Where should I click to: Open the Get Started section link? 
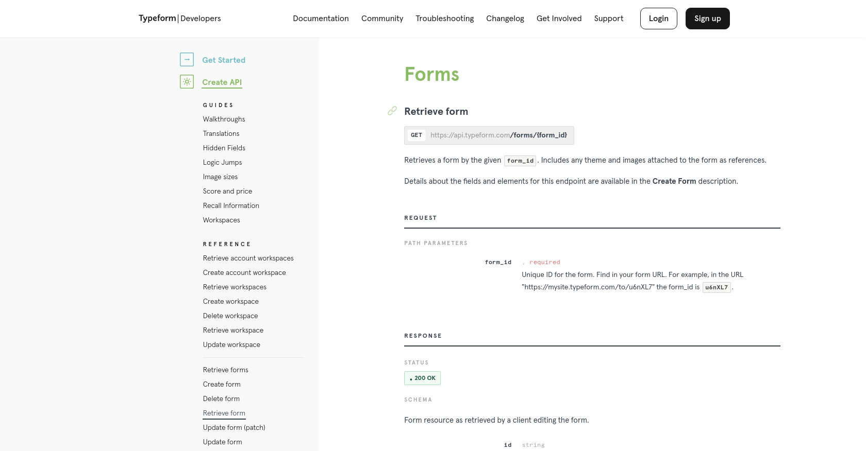pyautogui.click(x=224, y=60)
